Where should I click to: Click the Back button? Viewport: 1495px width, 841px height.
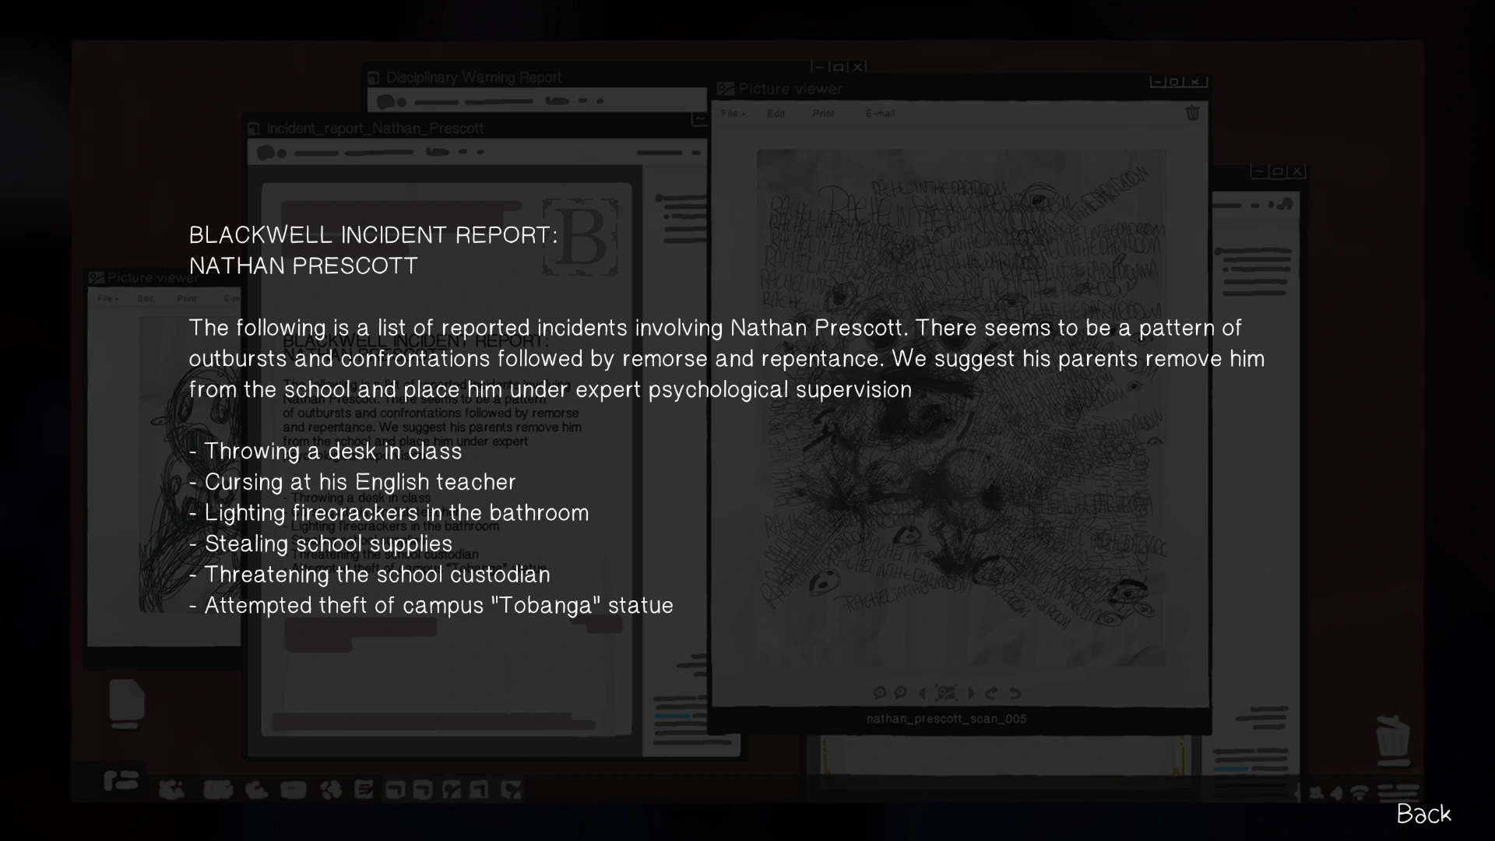tap(1423, 814)
